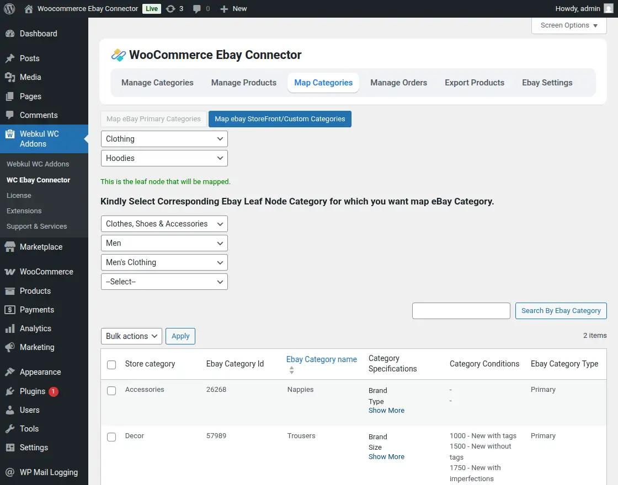Open the Support & Services submenu item
The image size is (618, 485).
coord(36,227)
